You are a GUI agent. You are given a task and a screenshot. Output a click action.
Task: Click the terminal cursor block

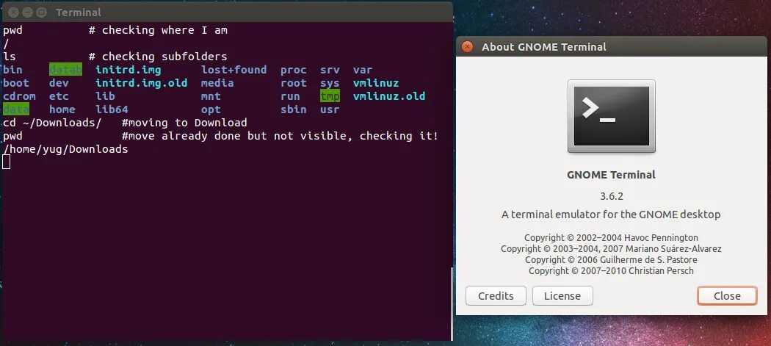pyautogui.click(x=7, y=162)
